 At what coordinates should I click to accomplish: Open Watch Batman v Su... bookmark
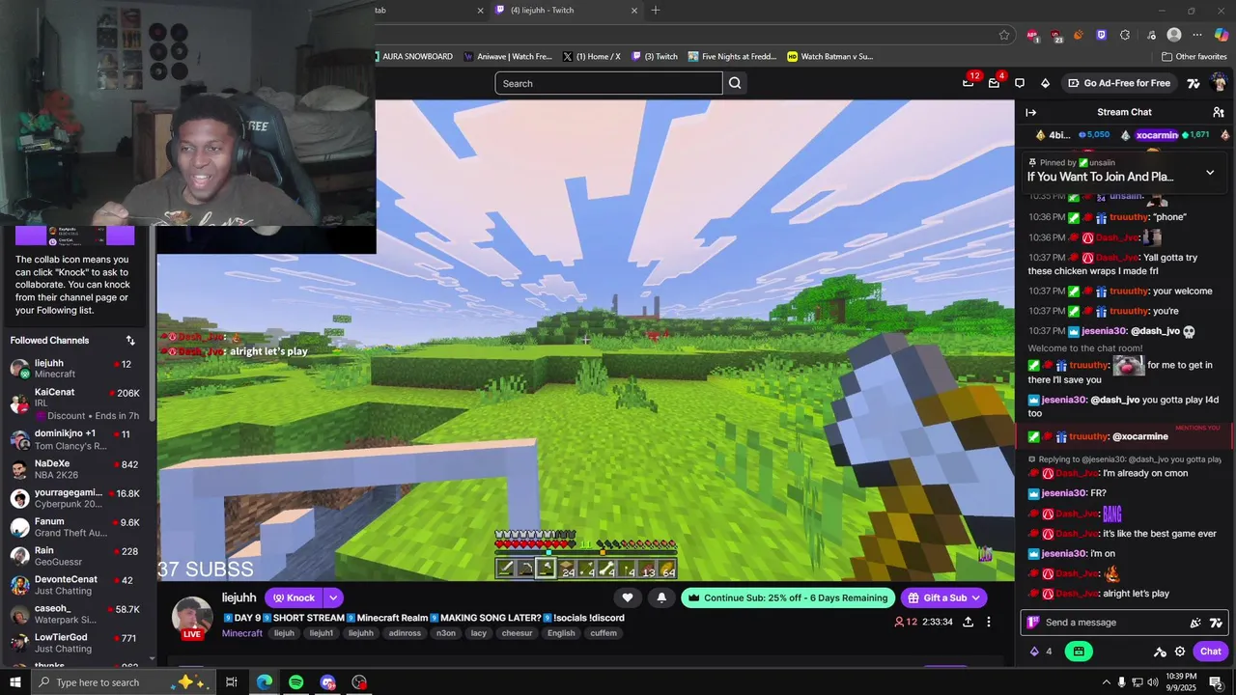[x=830, y=56]
